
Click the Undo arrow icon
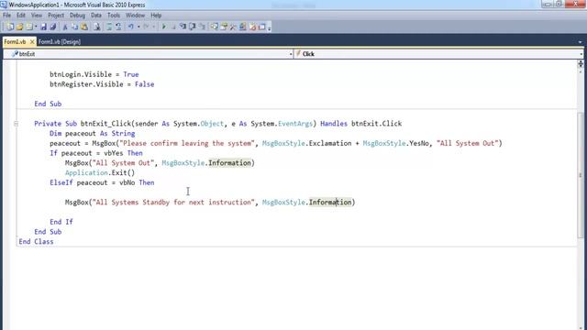tap(130, 27)
